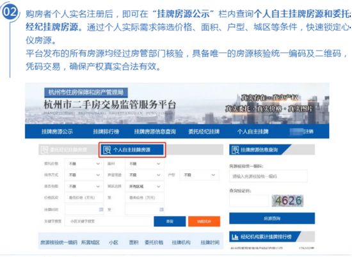This screenshot has height=257, width=352.
Task: Click the 面积 column header in the table
Action: (x=134, y=242)
